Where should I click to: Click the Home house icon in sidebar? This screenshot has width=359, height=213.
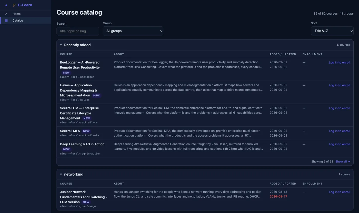[6, 14]
